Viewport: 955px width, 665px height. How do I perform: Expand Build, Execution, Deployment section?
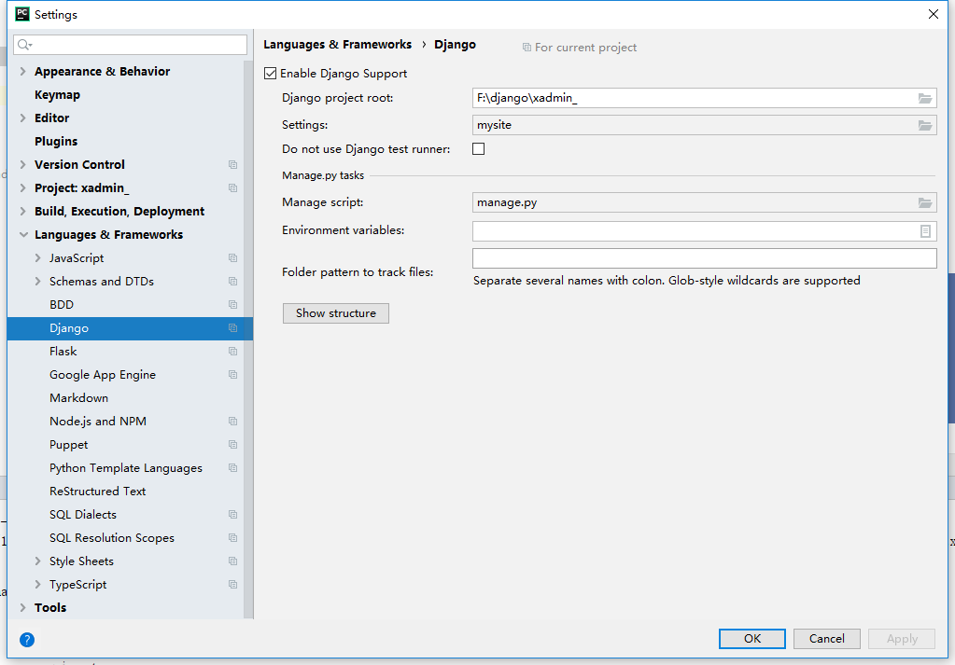point(23,211)
